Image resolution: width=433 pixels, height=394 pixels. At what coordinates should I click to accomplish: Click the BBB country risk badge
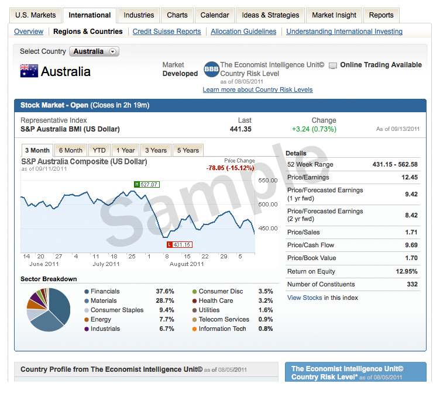coord(211,69)
